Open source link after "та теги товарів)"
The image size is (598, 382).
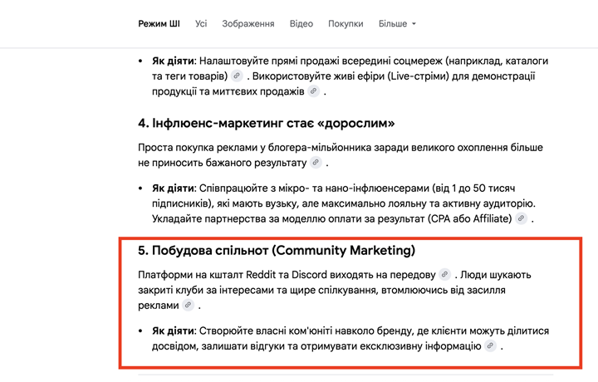click(237, 76)
